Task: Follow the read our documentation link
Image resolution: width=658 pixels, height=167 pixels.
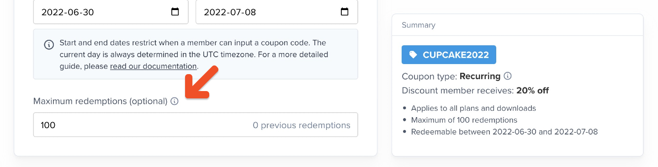Action: (153, 66)
